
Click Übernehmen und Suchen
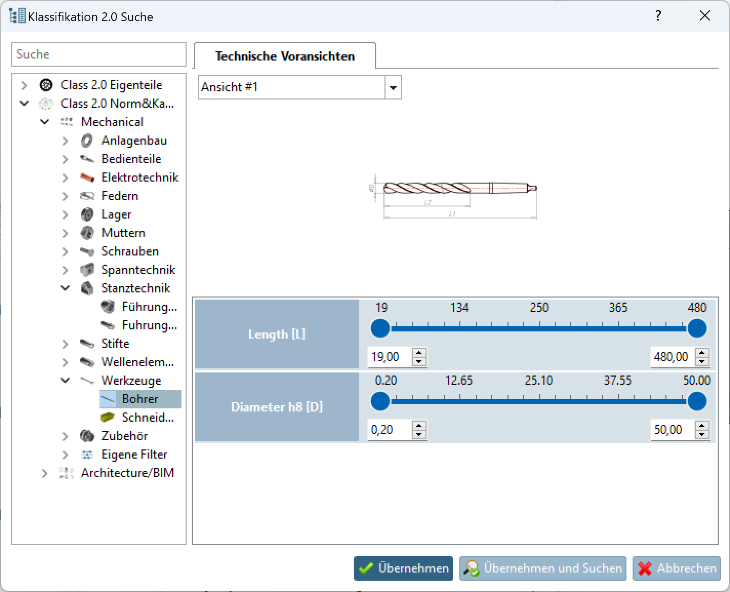542,568
